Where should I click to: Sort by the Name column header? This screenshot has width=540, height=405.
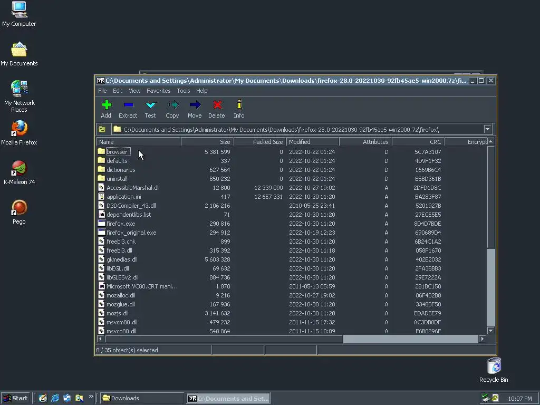point(139,142)
